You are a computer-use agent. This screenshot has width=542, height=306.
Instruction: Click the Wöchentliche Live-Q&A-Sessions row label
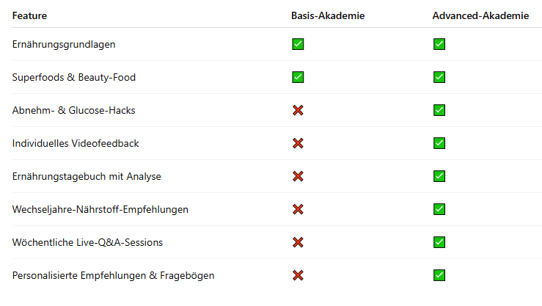click(87, 242)
